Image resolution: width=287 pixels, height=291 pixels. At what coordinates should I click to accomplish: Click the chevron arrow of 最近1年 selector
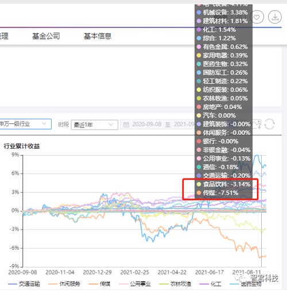pyautogui.click(x=111, y=125)
